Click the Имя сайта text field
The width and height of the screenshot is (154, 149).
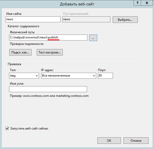[33, 19]
